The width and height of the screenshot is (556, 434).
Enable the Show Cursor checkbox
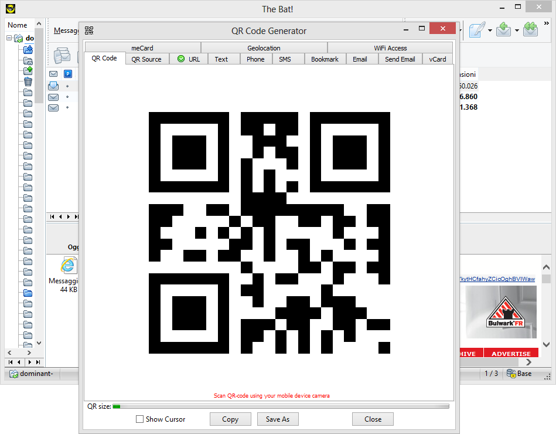coord(139,419)
